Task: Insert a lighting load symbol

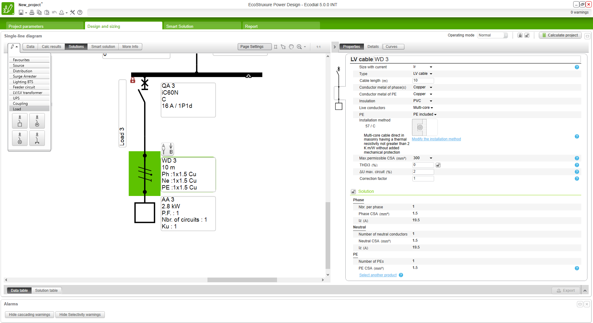Action: tap(20, 138)
